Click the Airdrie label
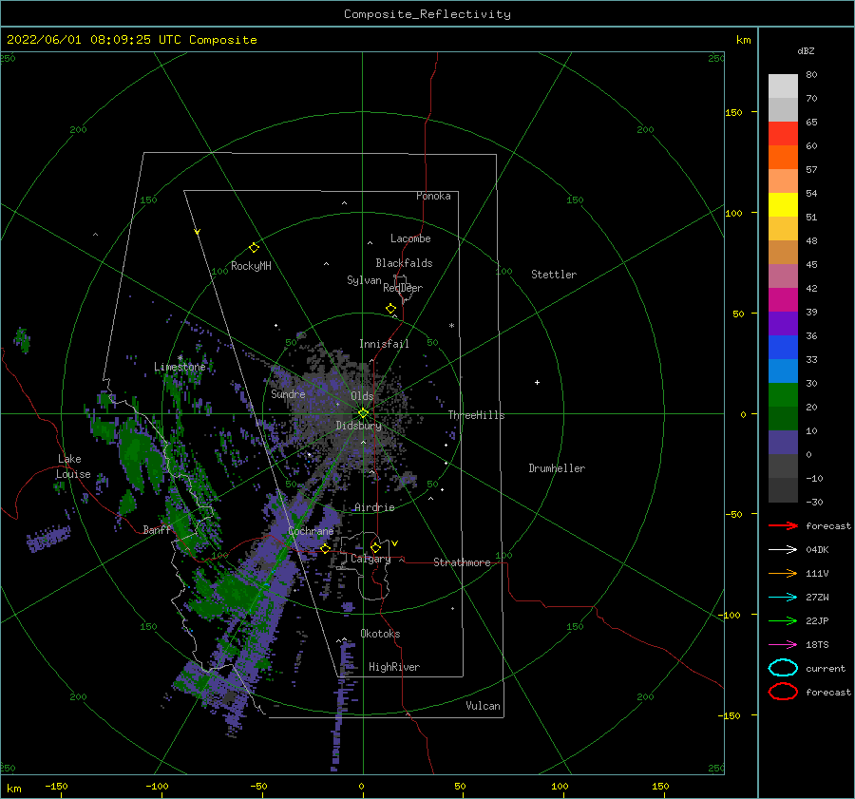The height and width of the screenshot is (799, 855). [374, 507]
